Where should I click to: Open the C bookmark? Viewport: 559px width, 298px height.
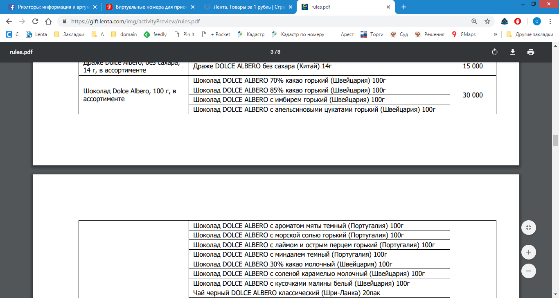[x=12, y=34]
